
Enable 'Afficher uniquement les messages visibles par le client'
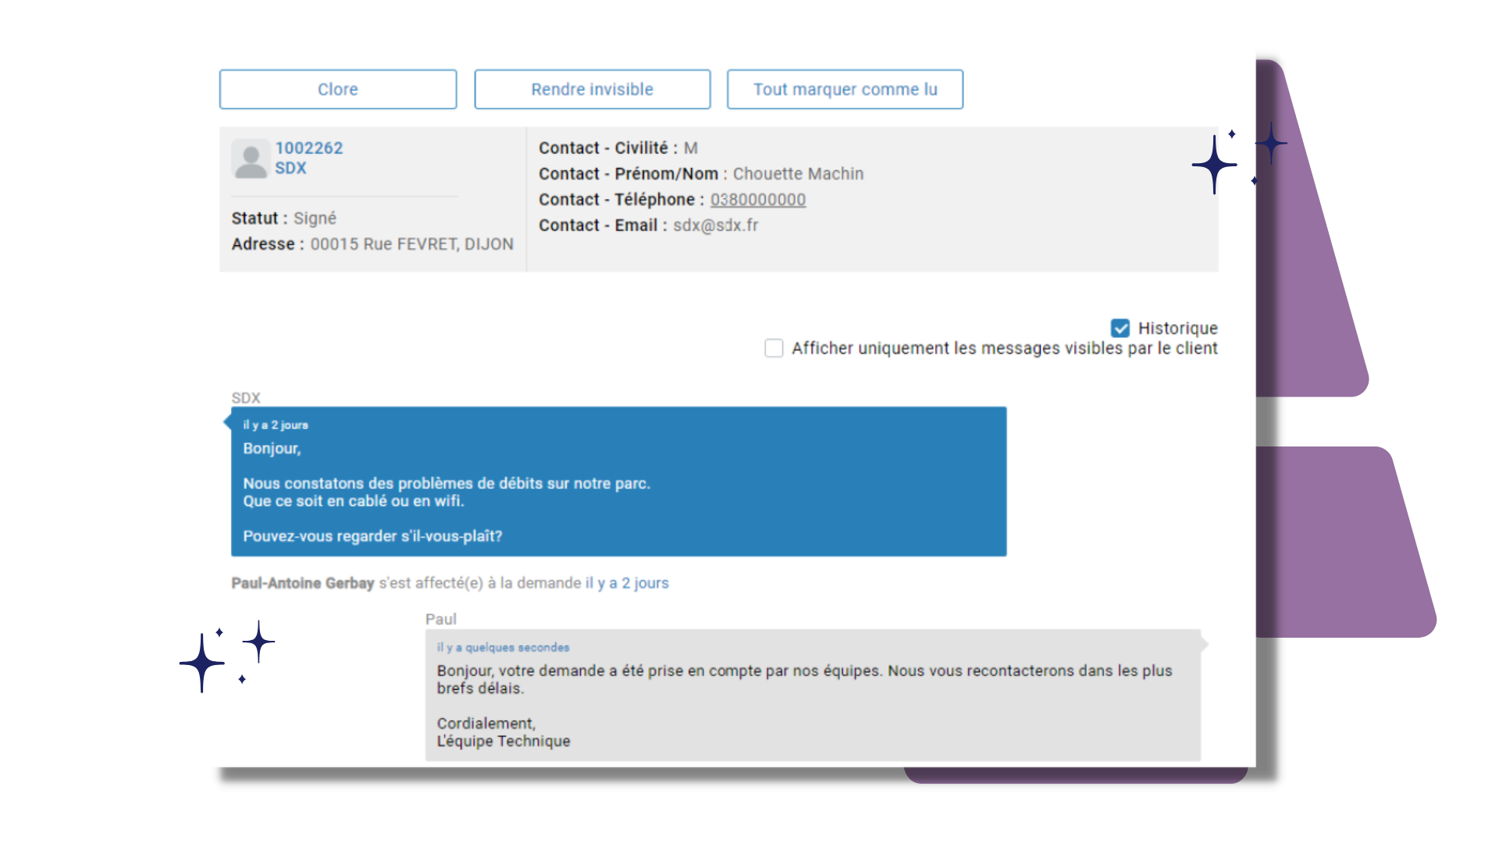coord(774,348)
